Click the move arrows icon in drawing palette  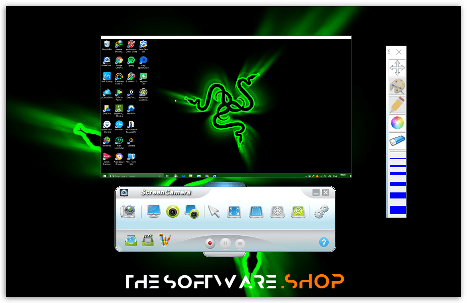point(397,68)
